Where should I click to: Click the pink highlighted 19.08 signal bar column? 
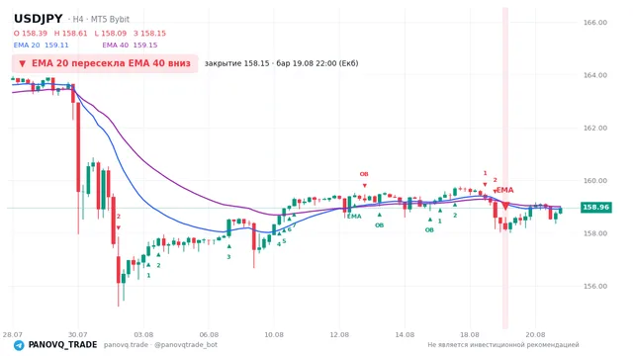[x=505, y=168]
